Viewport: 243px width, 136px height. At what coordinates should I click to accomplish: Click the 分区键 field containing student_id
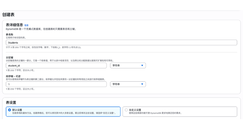click(56, 66)
